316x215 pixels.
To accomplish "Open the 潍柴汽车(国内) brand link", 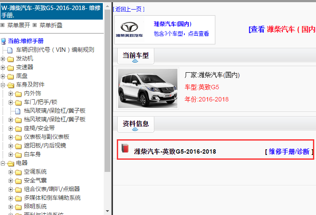I will [x=173, y=24].
